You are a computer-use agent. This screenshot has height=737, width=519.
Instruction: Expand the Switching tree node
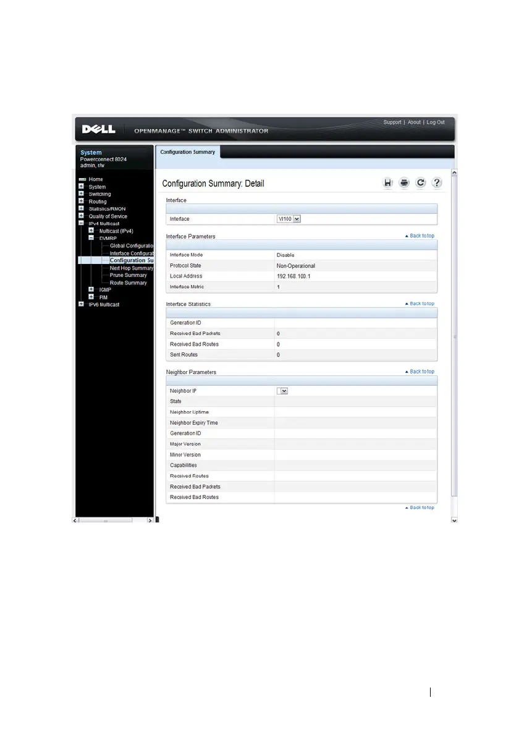[x=82, y=194]
